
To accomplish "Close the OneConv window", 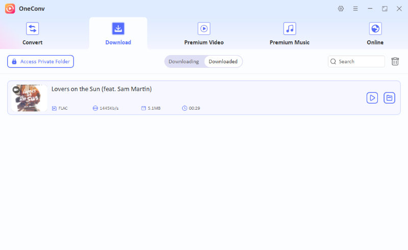I will click(399, 9).
